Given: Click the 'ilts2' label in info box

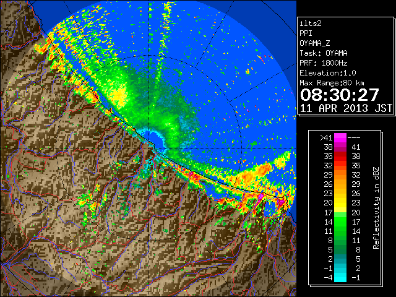Looking at the screenshot, I should [311, 24].
